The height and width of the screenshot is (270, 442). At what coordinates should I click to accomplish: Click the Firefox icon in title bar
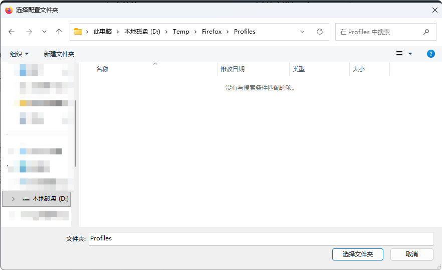point(9,10)
